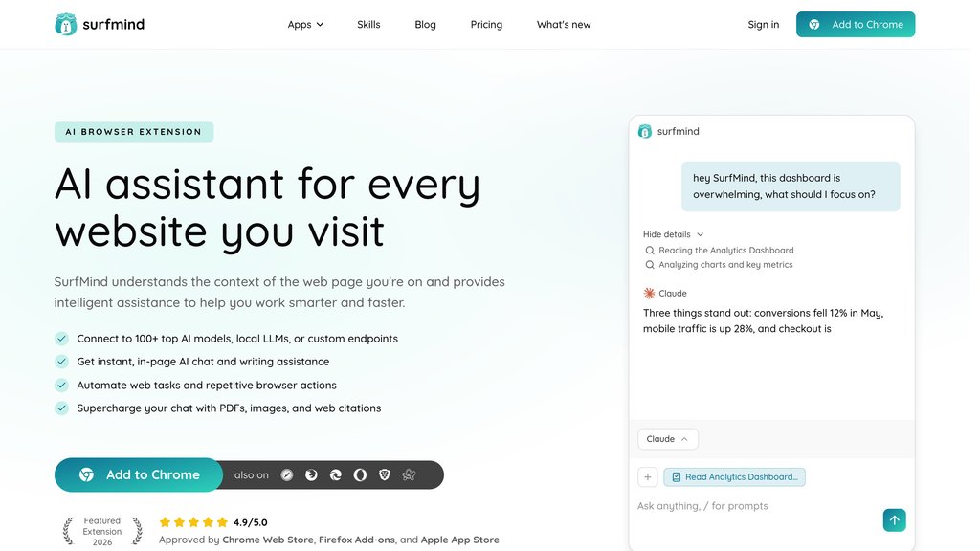Viewport: 980px width, 551px height.
Task: Click the Chrome Web Store link
Action: tap(268, 540)
